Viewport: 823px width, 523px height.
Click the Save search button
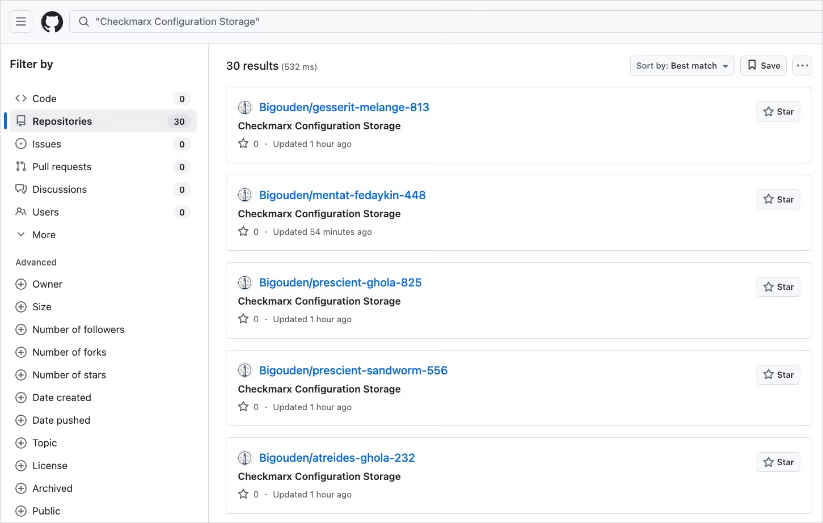(x=763, y=65)
